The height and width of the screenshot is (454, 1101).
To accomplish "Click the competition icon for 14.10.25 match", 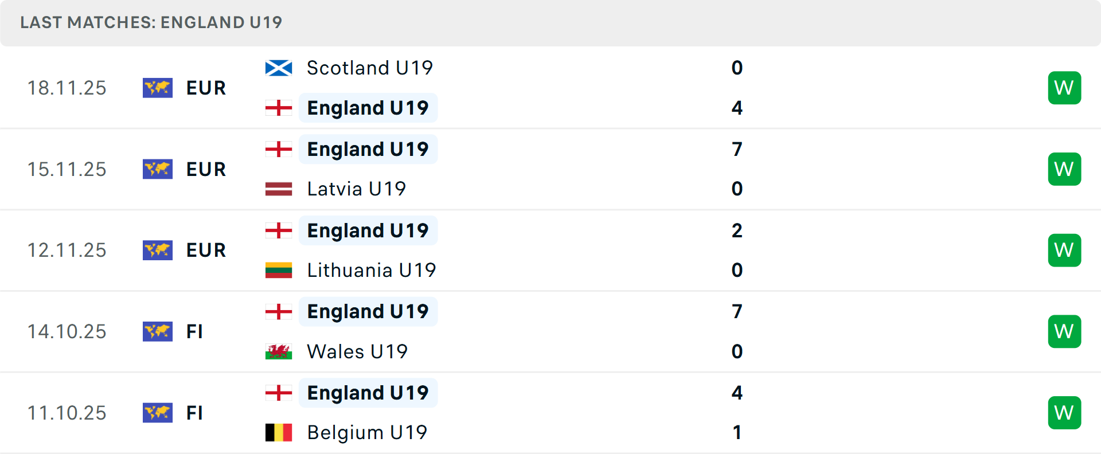I will click(x=158, y=331).
